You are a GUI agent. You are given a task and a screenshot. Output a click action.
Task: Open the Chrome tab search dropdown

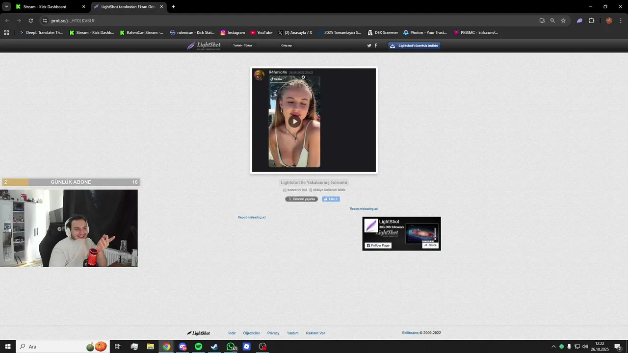click(6, 6)
